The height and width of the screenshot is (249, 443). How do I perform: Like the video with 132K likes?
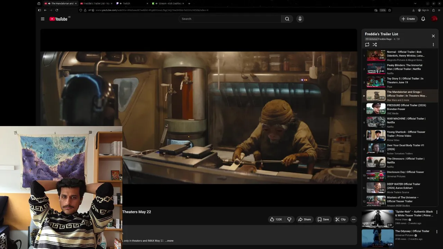(x=276, y=219)
